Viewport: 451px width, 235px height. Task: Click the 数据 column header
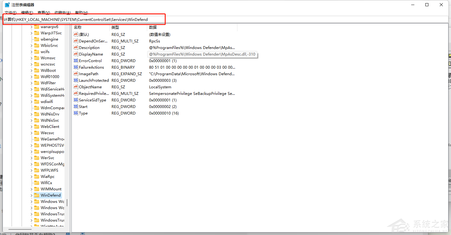191,27
